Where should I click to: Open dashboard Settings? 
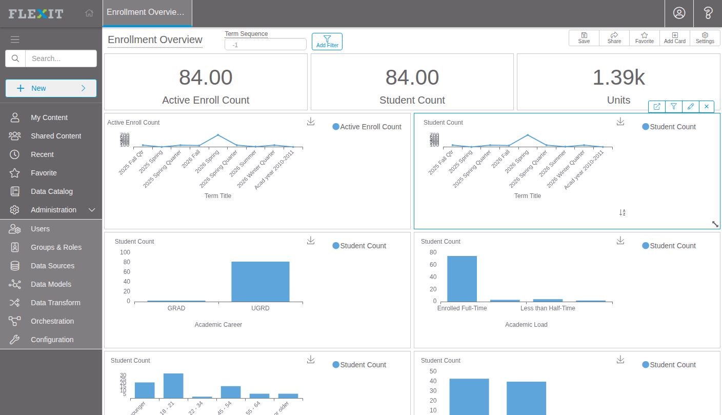point(705,38)
